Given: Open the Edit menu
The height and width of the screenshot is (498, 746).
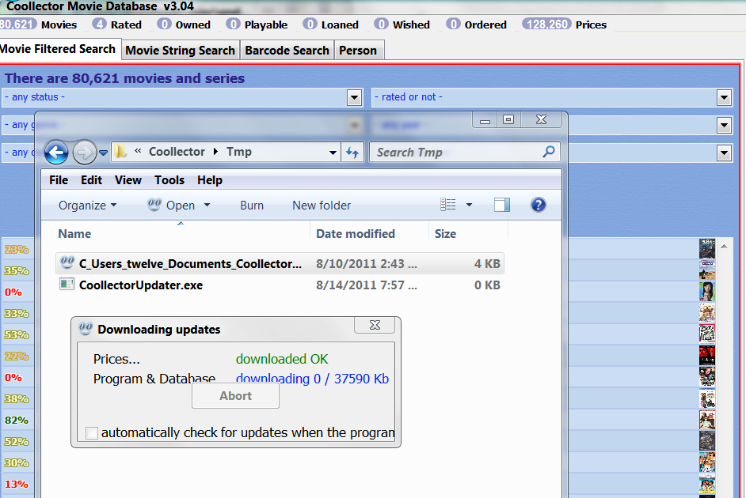Looking at the screenshot, I should click(91, 180).
